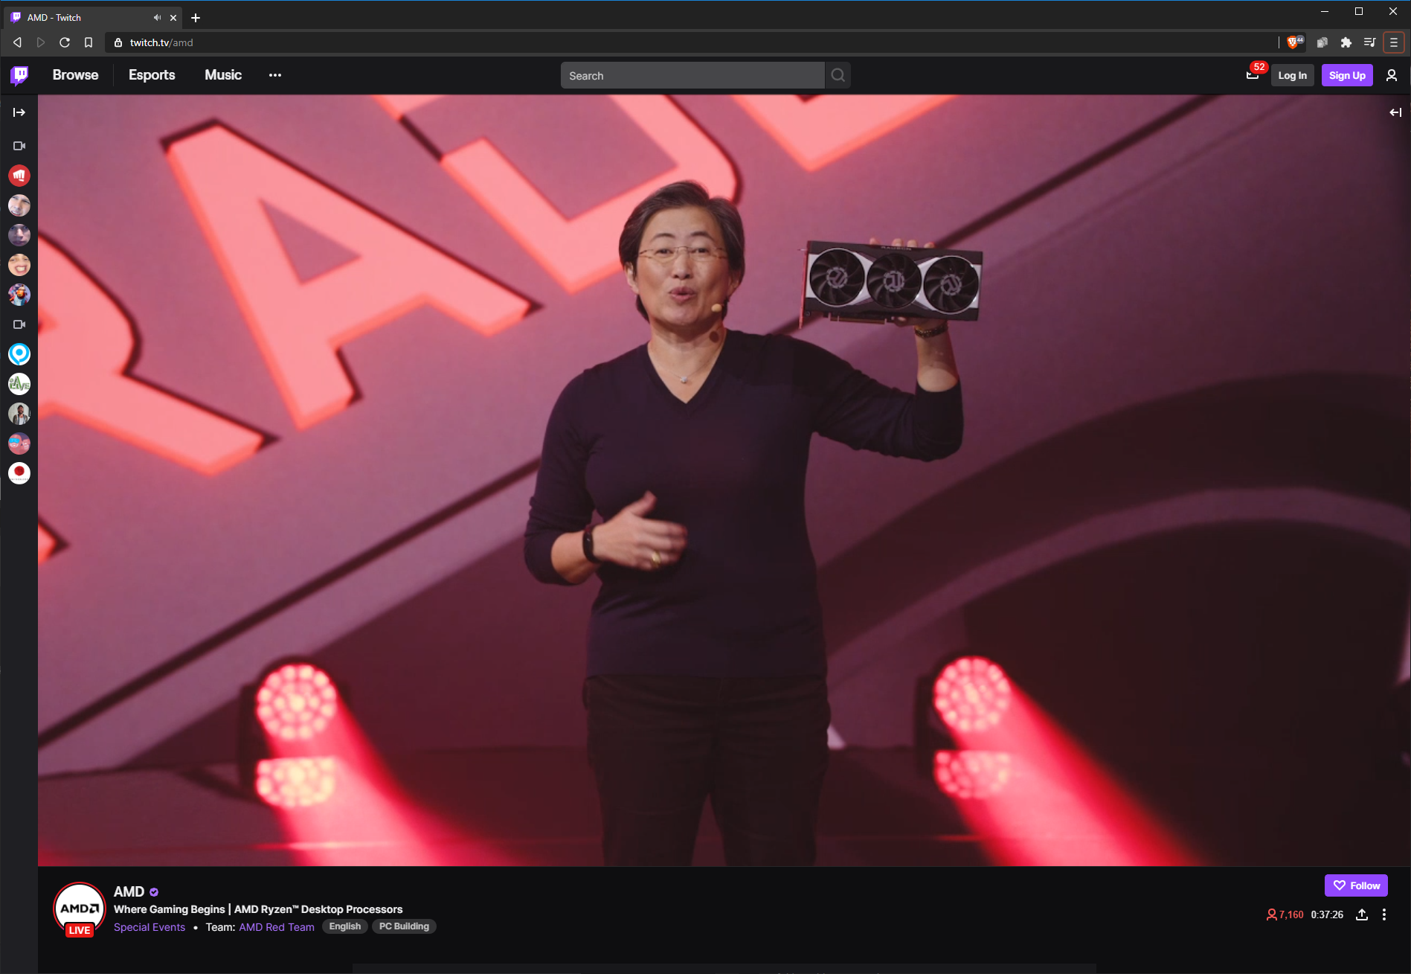Collapse the right chat panel arrow
Image resolution: width=1411 pixels, height=974 pixels.
[x=1395, y=112]
